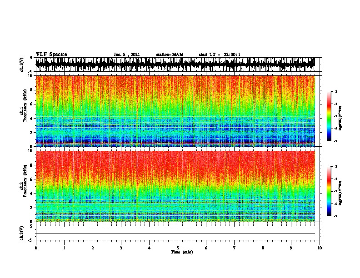Click the '10' kHz tick of ch.1 spectrogram
This screenshot has width=360, height=278.
31,76
